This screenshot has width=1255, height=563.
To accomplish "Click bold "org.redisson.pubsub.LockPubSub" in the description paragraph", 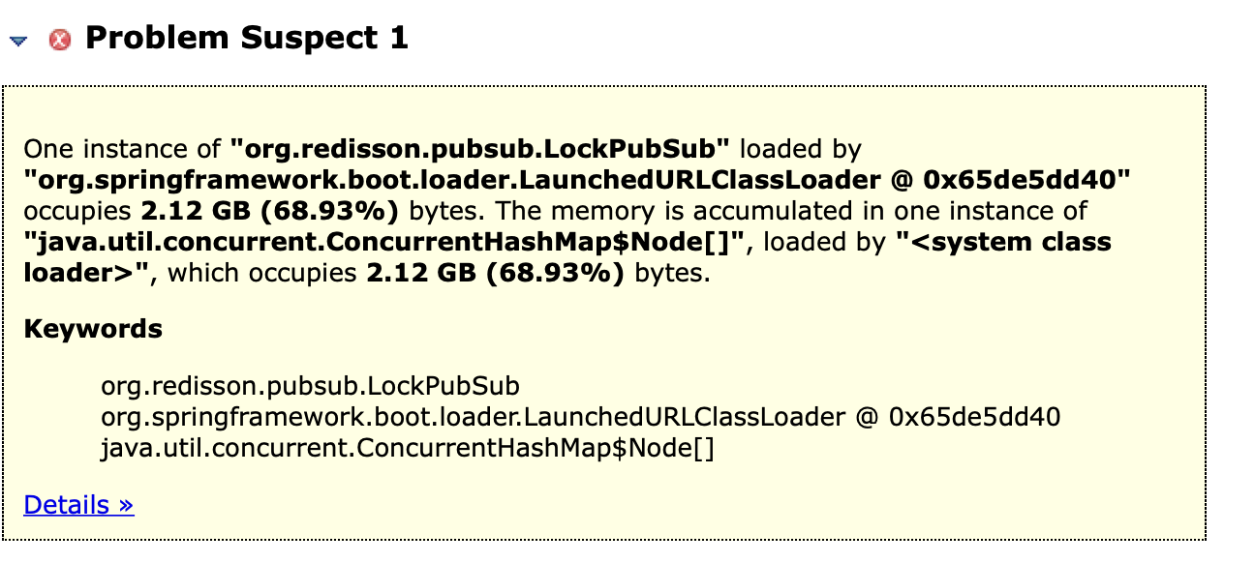I will pos(485,149).
